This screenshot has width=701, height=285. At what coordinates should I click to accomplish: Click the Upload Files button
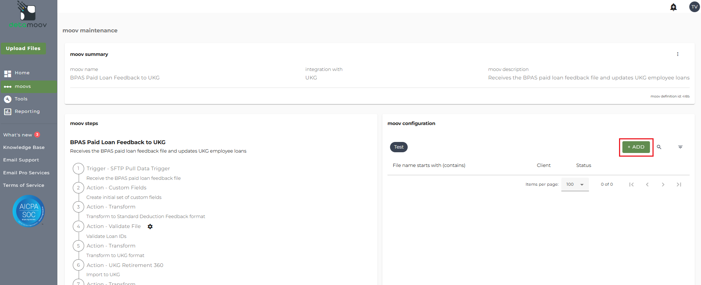tap(23, 48)
